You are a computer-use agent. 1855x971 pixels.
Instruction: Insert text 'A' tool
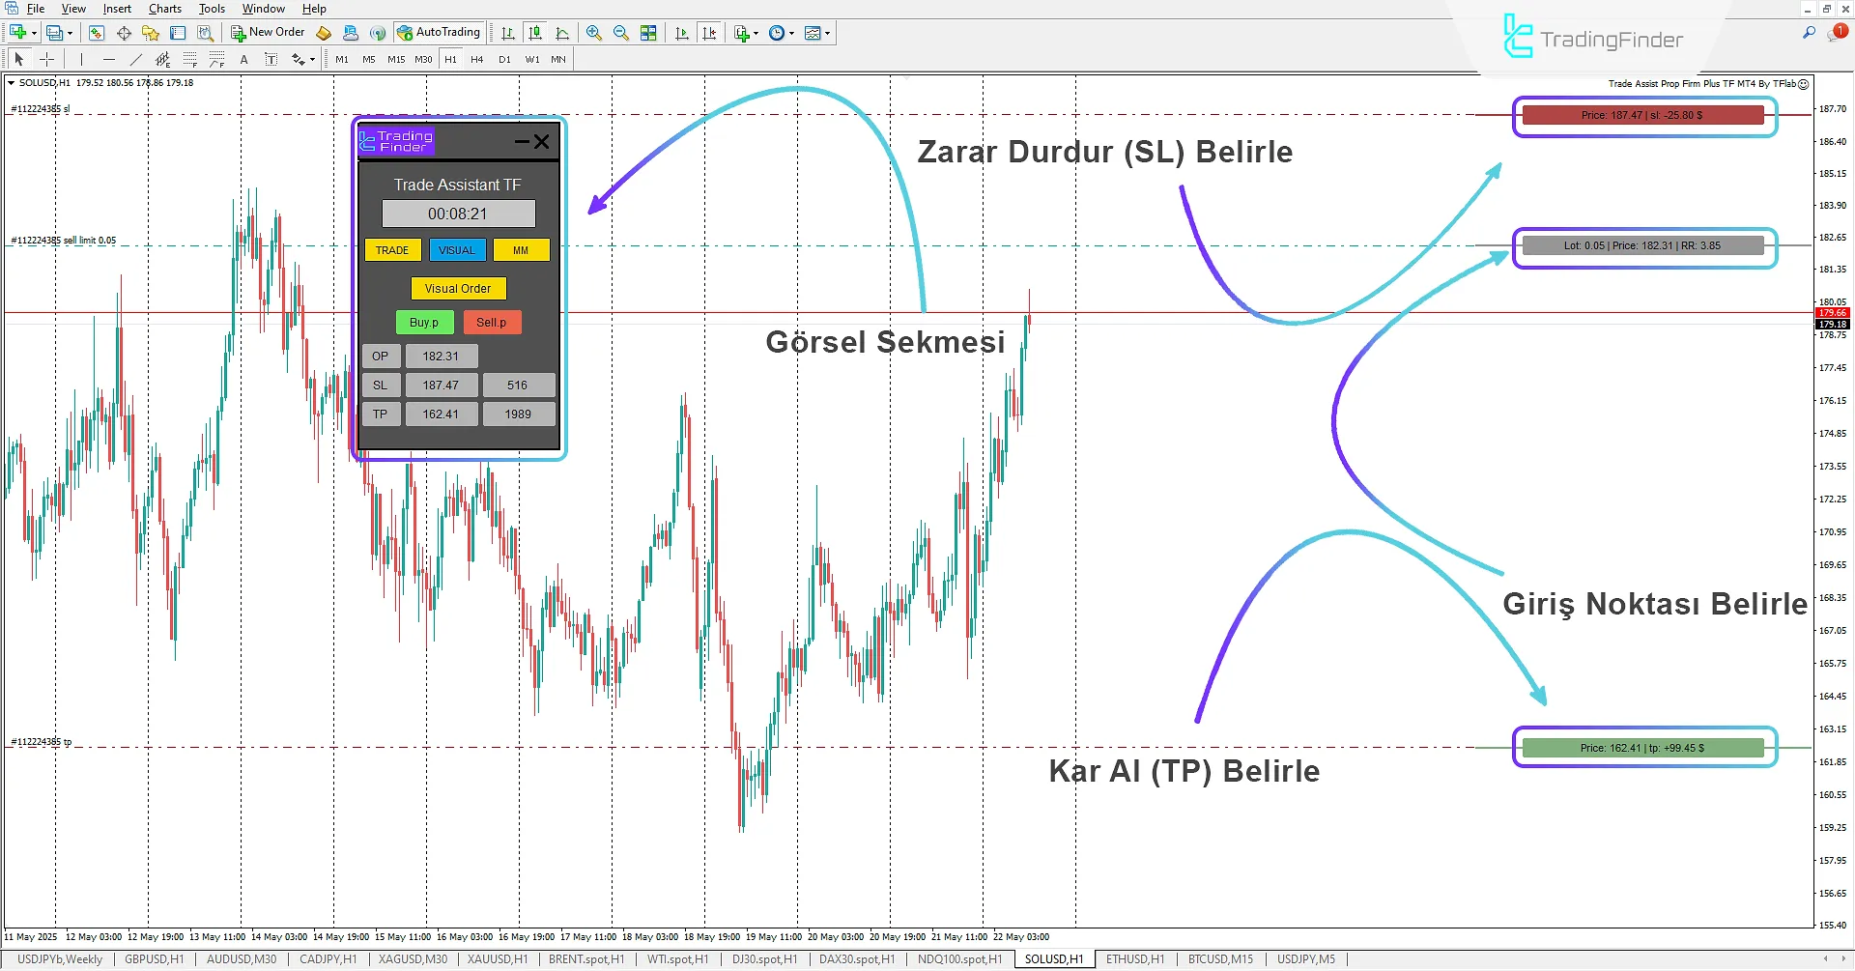[x=244, y=59]
